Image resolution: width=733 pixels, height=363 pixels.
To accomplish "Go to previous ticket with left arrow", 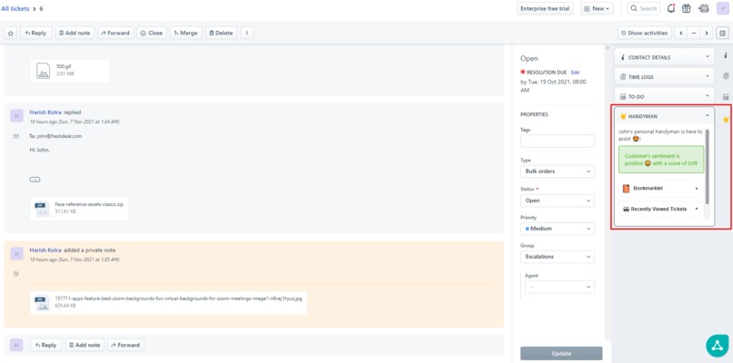I will (680, 34).
